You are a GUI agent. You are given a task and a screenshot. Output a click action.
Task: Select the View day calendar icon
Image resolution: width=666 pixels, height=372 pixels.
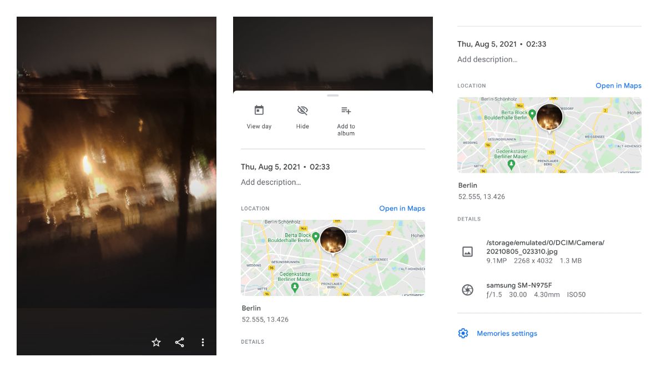pos(259,110)
